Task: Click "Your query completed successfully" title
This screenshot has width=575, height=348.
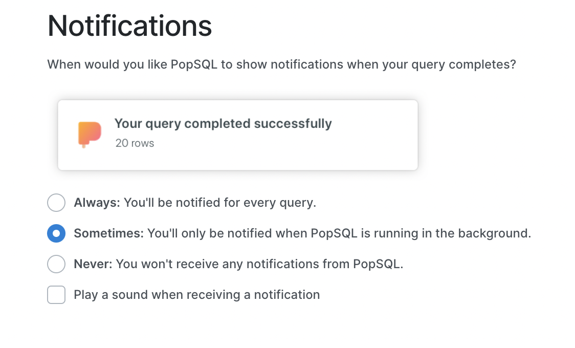Action: tap(223, 124)
